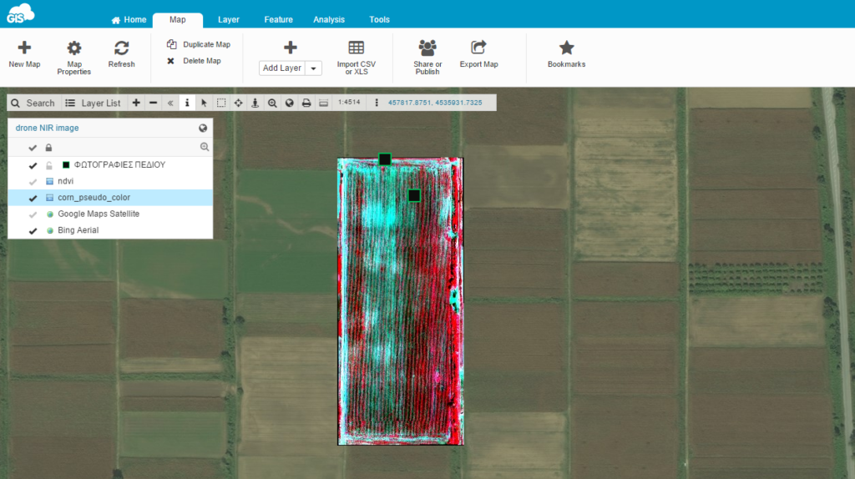The image size is (855, 479).
Task: Select the Bing Aerial layer
Action: click(x=78, y=230)
